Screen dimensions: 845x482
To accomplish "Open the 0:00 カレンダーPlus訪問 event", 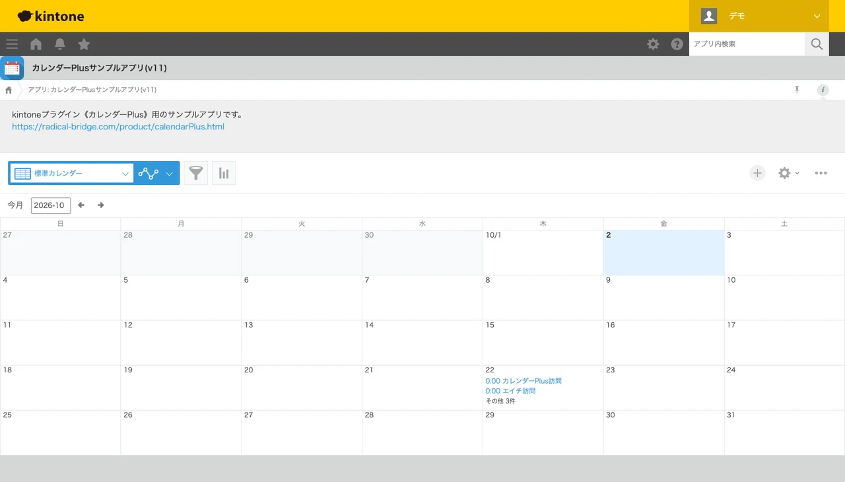I will [x=524, y=381].
